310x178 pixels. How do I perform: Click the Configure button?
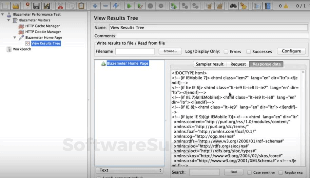[291, 51]
